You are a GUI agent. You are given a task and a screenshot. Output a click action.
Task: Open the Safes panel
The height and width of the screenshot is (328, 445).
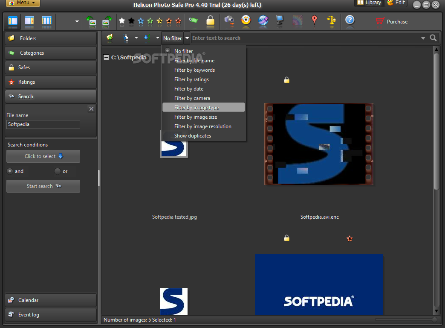[51, 67]
